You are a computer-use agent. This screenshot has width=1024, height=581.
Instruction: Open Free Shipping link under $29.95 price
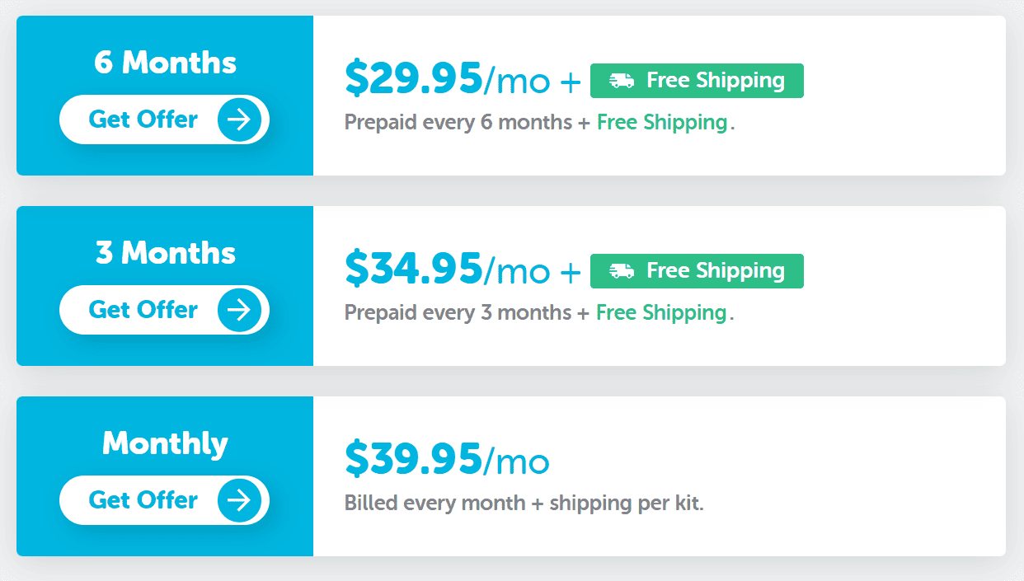coord(661,123)
